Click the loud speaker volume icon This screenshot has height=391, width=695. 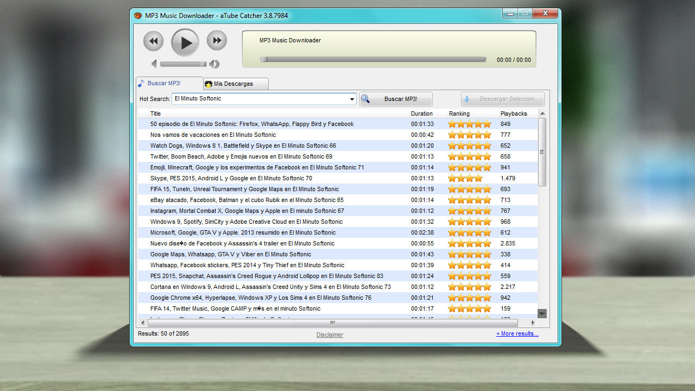coord(214,64)
